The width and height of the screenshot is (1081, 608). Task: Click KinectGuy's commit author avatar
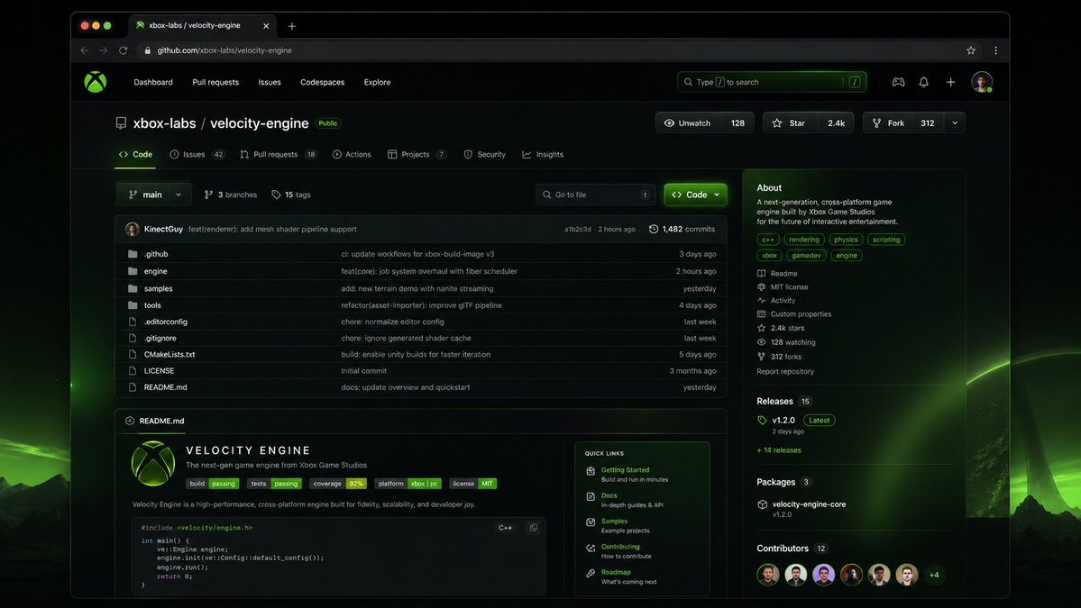tap(133, 230)
